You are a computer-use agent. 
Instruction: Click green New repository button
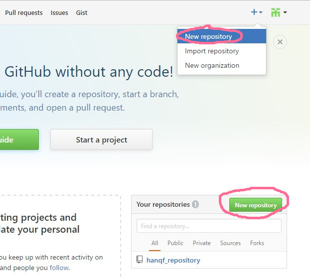pyautogui.click(x=256, y=205)
